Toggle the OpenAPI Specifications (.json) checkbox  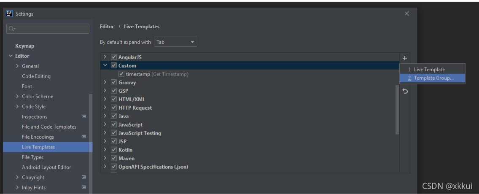tap(114, 167)
